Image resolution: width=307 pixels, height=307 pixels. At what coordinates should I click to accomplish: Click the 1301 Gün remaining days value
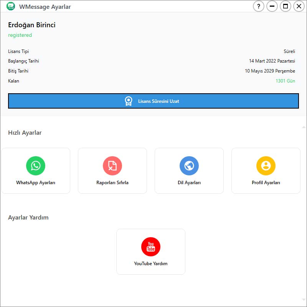[285, 81]
